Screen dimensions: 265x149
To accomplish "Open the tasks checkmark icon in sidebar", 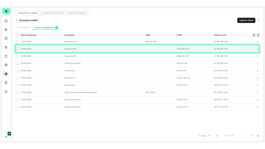I will pyautogui.click(x=6, y=39).
